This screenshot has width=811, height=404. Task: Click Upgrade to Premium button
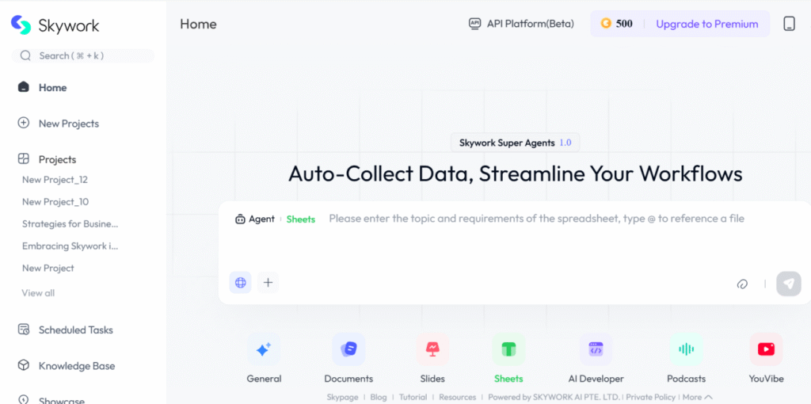tap(706, 24)
